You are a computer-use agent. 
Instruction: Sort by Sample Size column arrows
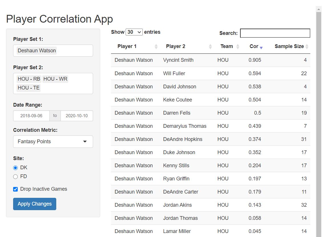pyautogui.click(x=307, y=47)
